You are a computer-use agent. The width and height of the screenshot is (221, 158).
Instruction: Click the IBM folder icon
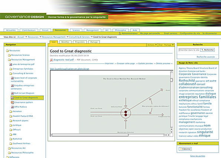[11, 135]
